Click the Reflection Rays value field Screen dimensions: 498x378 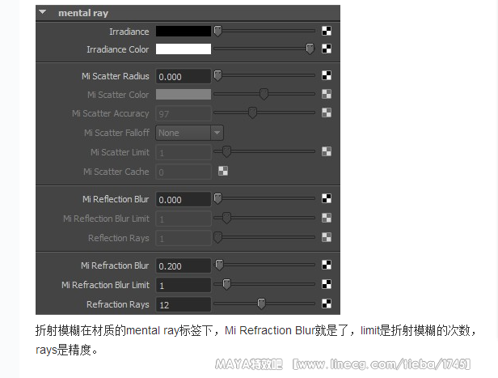tap(184, 238)
